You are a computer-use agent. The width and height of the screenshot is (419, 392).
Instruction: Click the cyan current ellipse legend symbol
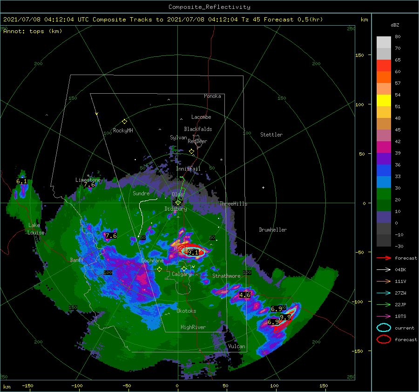click(384, 328)
